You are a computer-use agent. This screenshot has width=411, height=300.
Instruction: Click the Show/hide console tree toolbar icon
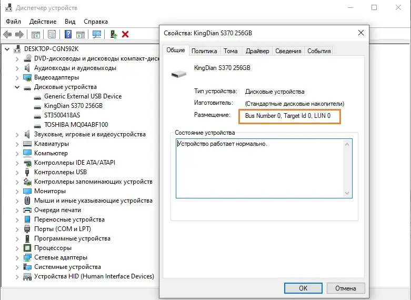coord(36,34)
